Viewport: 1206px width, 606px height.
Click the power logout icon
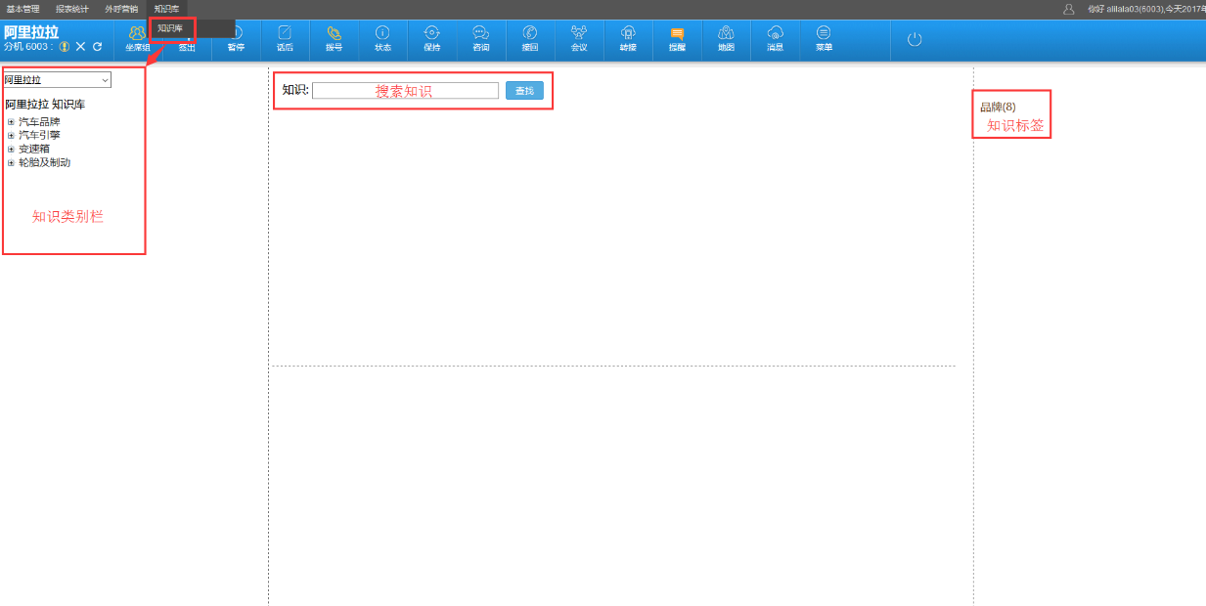click(x=915, y=40)
